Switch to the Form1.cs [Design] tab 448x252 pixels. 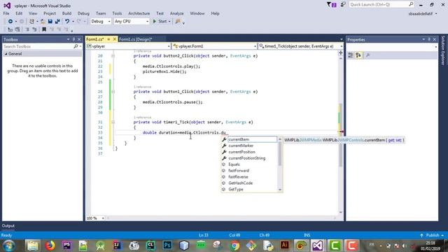coord(135,39)
